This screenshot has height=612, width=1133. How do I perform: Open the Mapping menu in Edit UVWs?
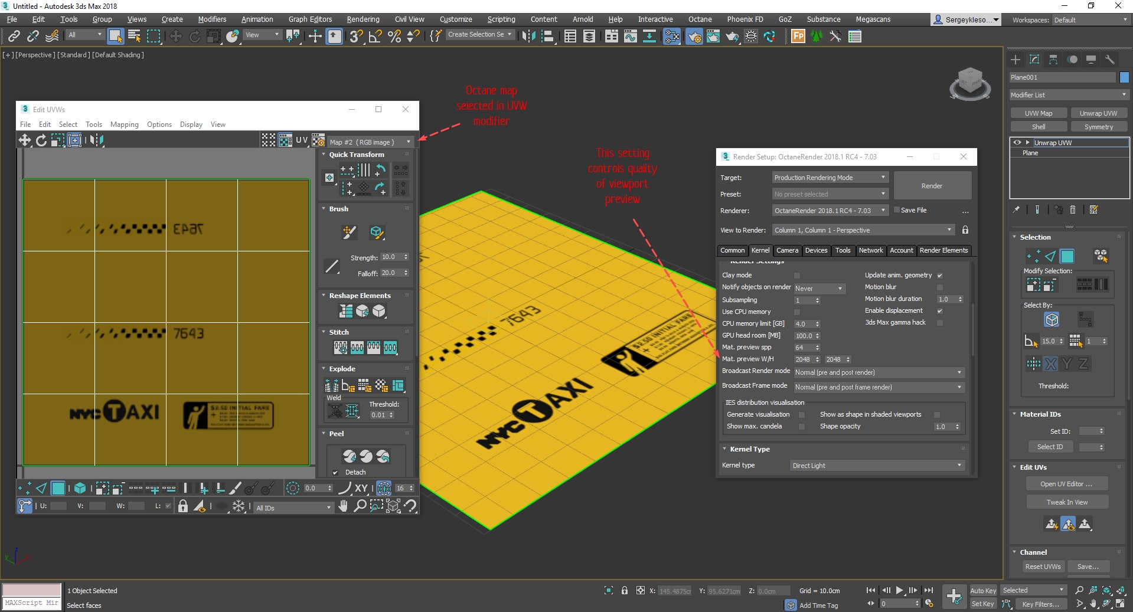(x=124, y=125)
